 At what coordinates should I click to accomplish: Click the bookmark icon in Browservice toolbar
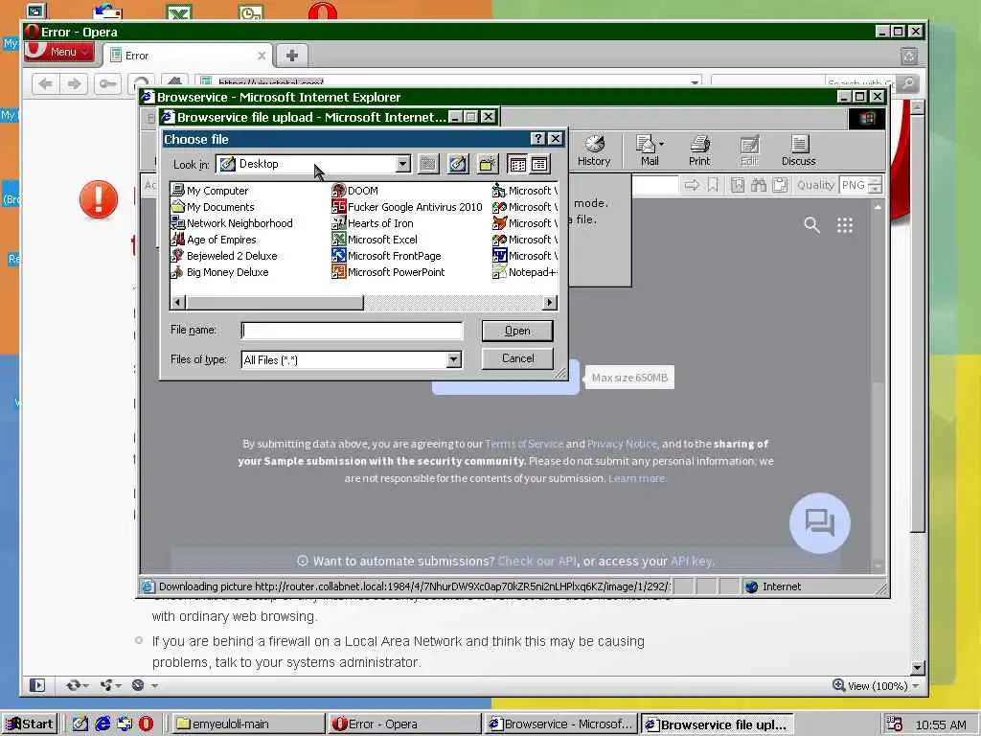tap(713, 185)
